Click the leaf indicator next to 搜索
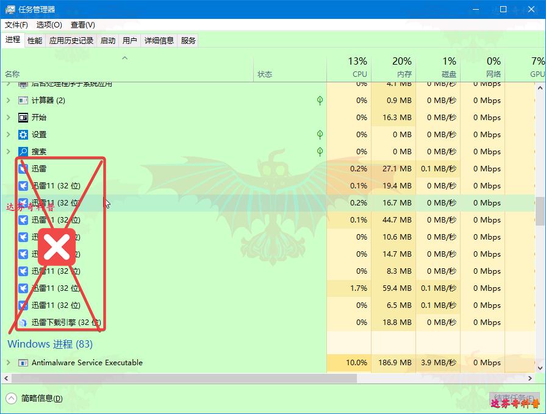This screenshot has height=414, width=546. pos(320,152)
